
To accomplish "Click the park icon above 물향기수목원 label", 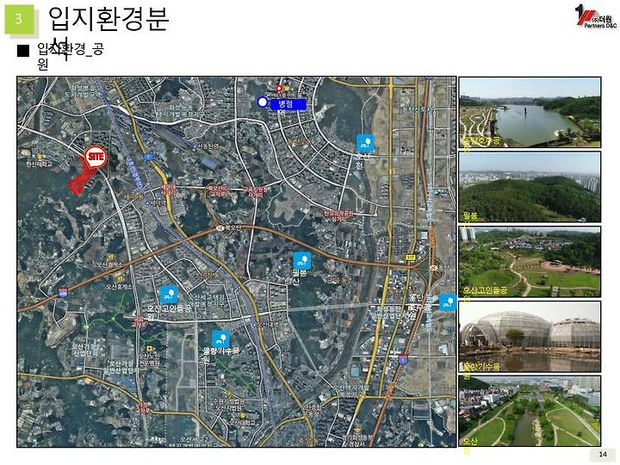I will tap(220, 339).
